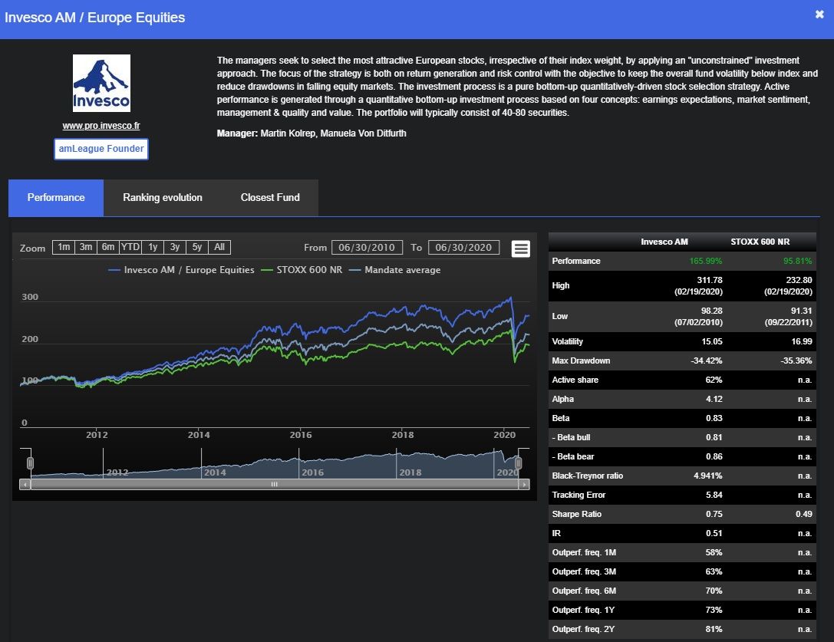Open the www.pro.invesco.fr link
Image resolution: width=834 pixels, height=642 pixels.
pyautogui.click(x=101, y=126)
